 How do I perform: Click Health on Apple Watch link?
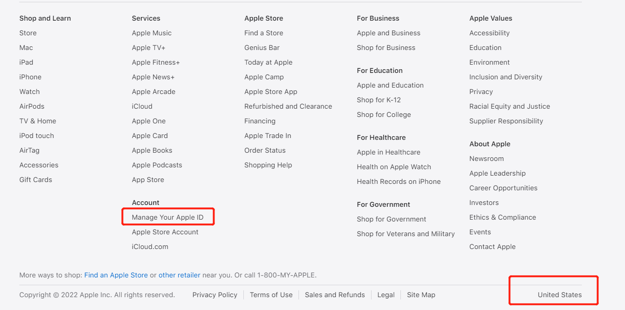pyautogui.click(x=394, y=167)
